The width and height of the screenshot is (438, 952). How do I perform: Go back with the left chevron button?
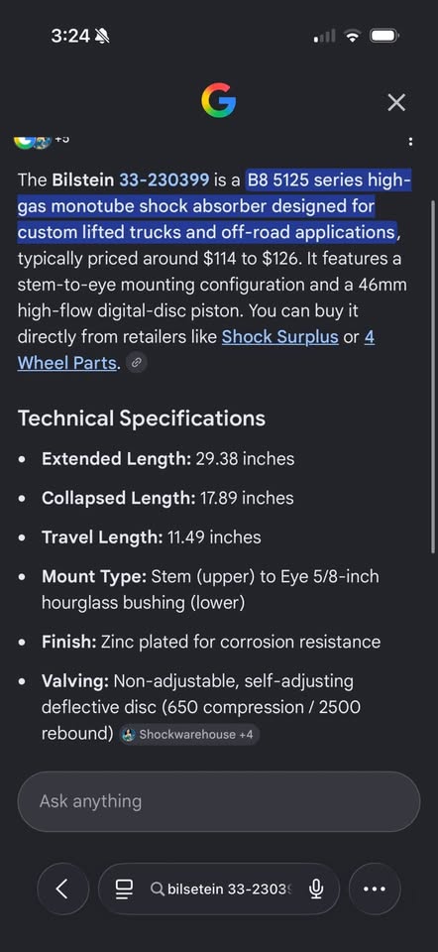click(63, 889)
